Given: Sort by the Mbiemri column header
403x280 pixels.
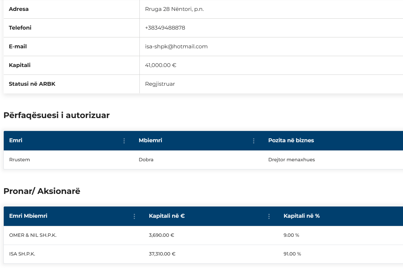Looking at the screenshot, I should (x=150, y=140).
